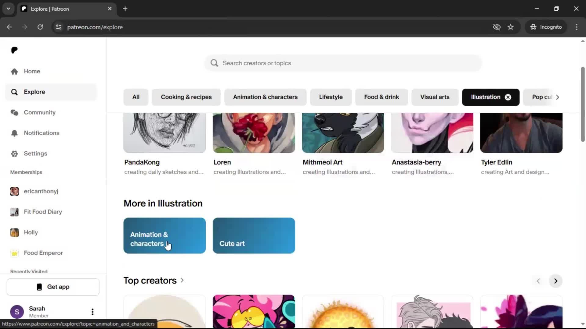Go back with browser back arrow
Screen dimensions: 586x329
9,27
